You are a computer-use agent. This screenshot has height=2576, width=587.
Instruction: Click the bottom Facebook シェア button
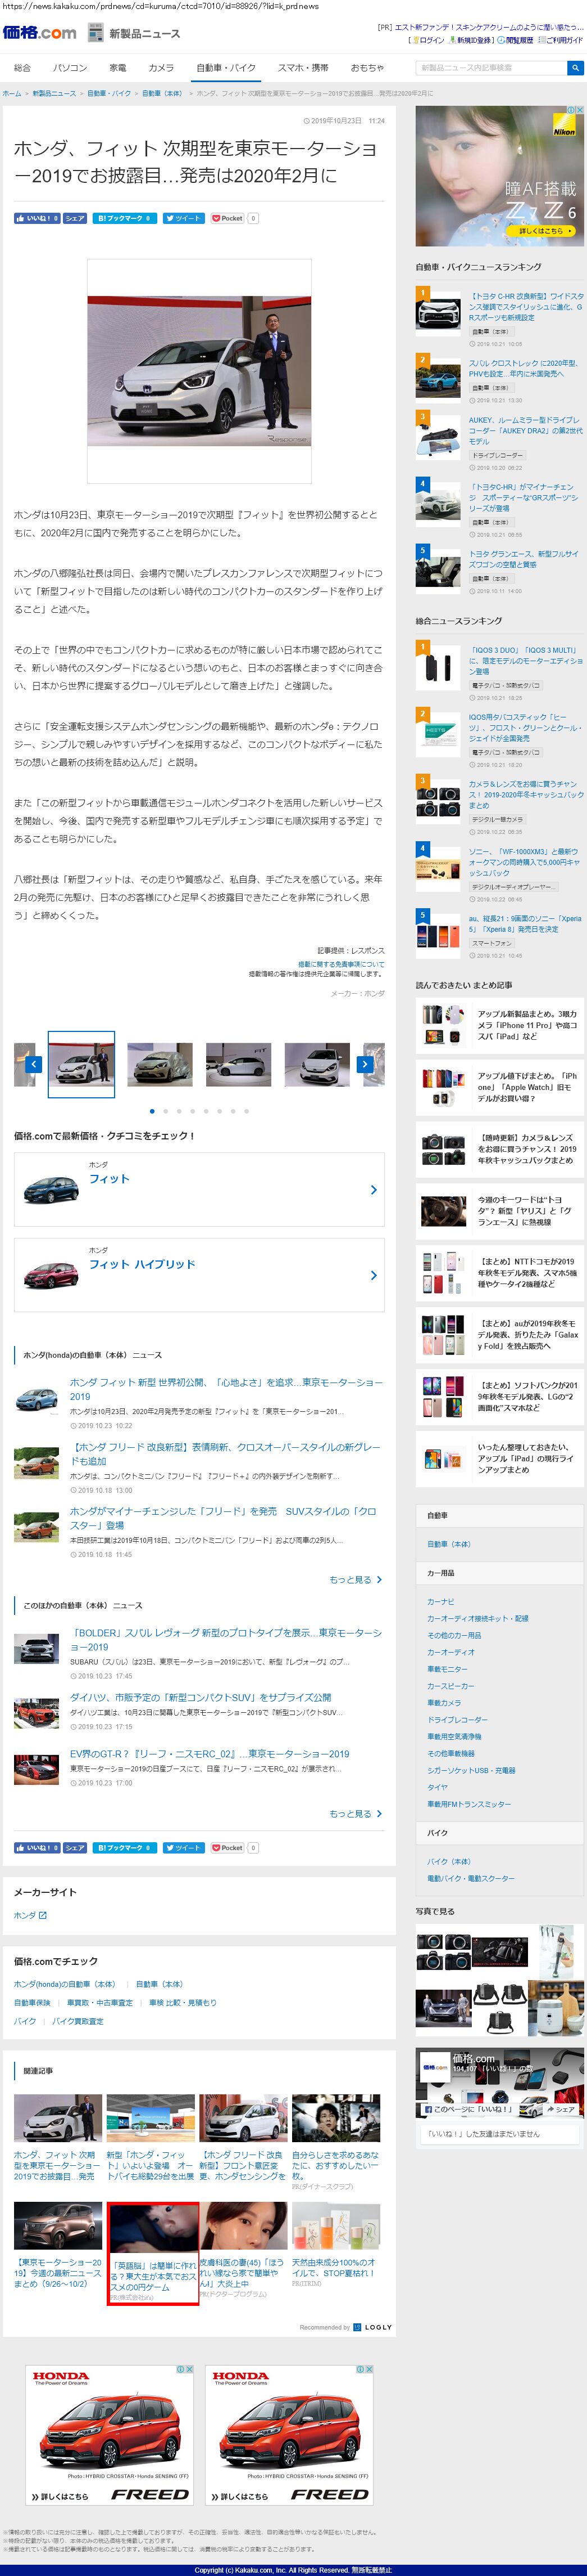point(75,1848)
